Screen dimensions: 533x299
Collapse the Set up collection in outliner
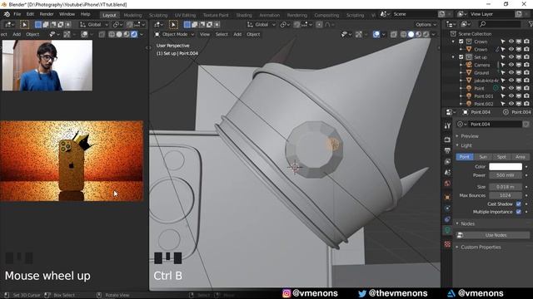pos(453,57)
